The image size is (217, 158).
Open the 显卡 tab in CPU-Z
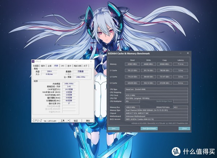pyautogui.click(x=69, y=66)
